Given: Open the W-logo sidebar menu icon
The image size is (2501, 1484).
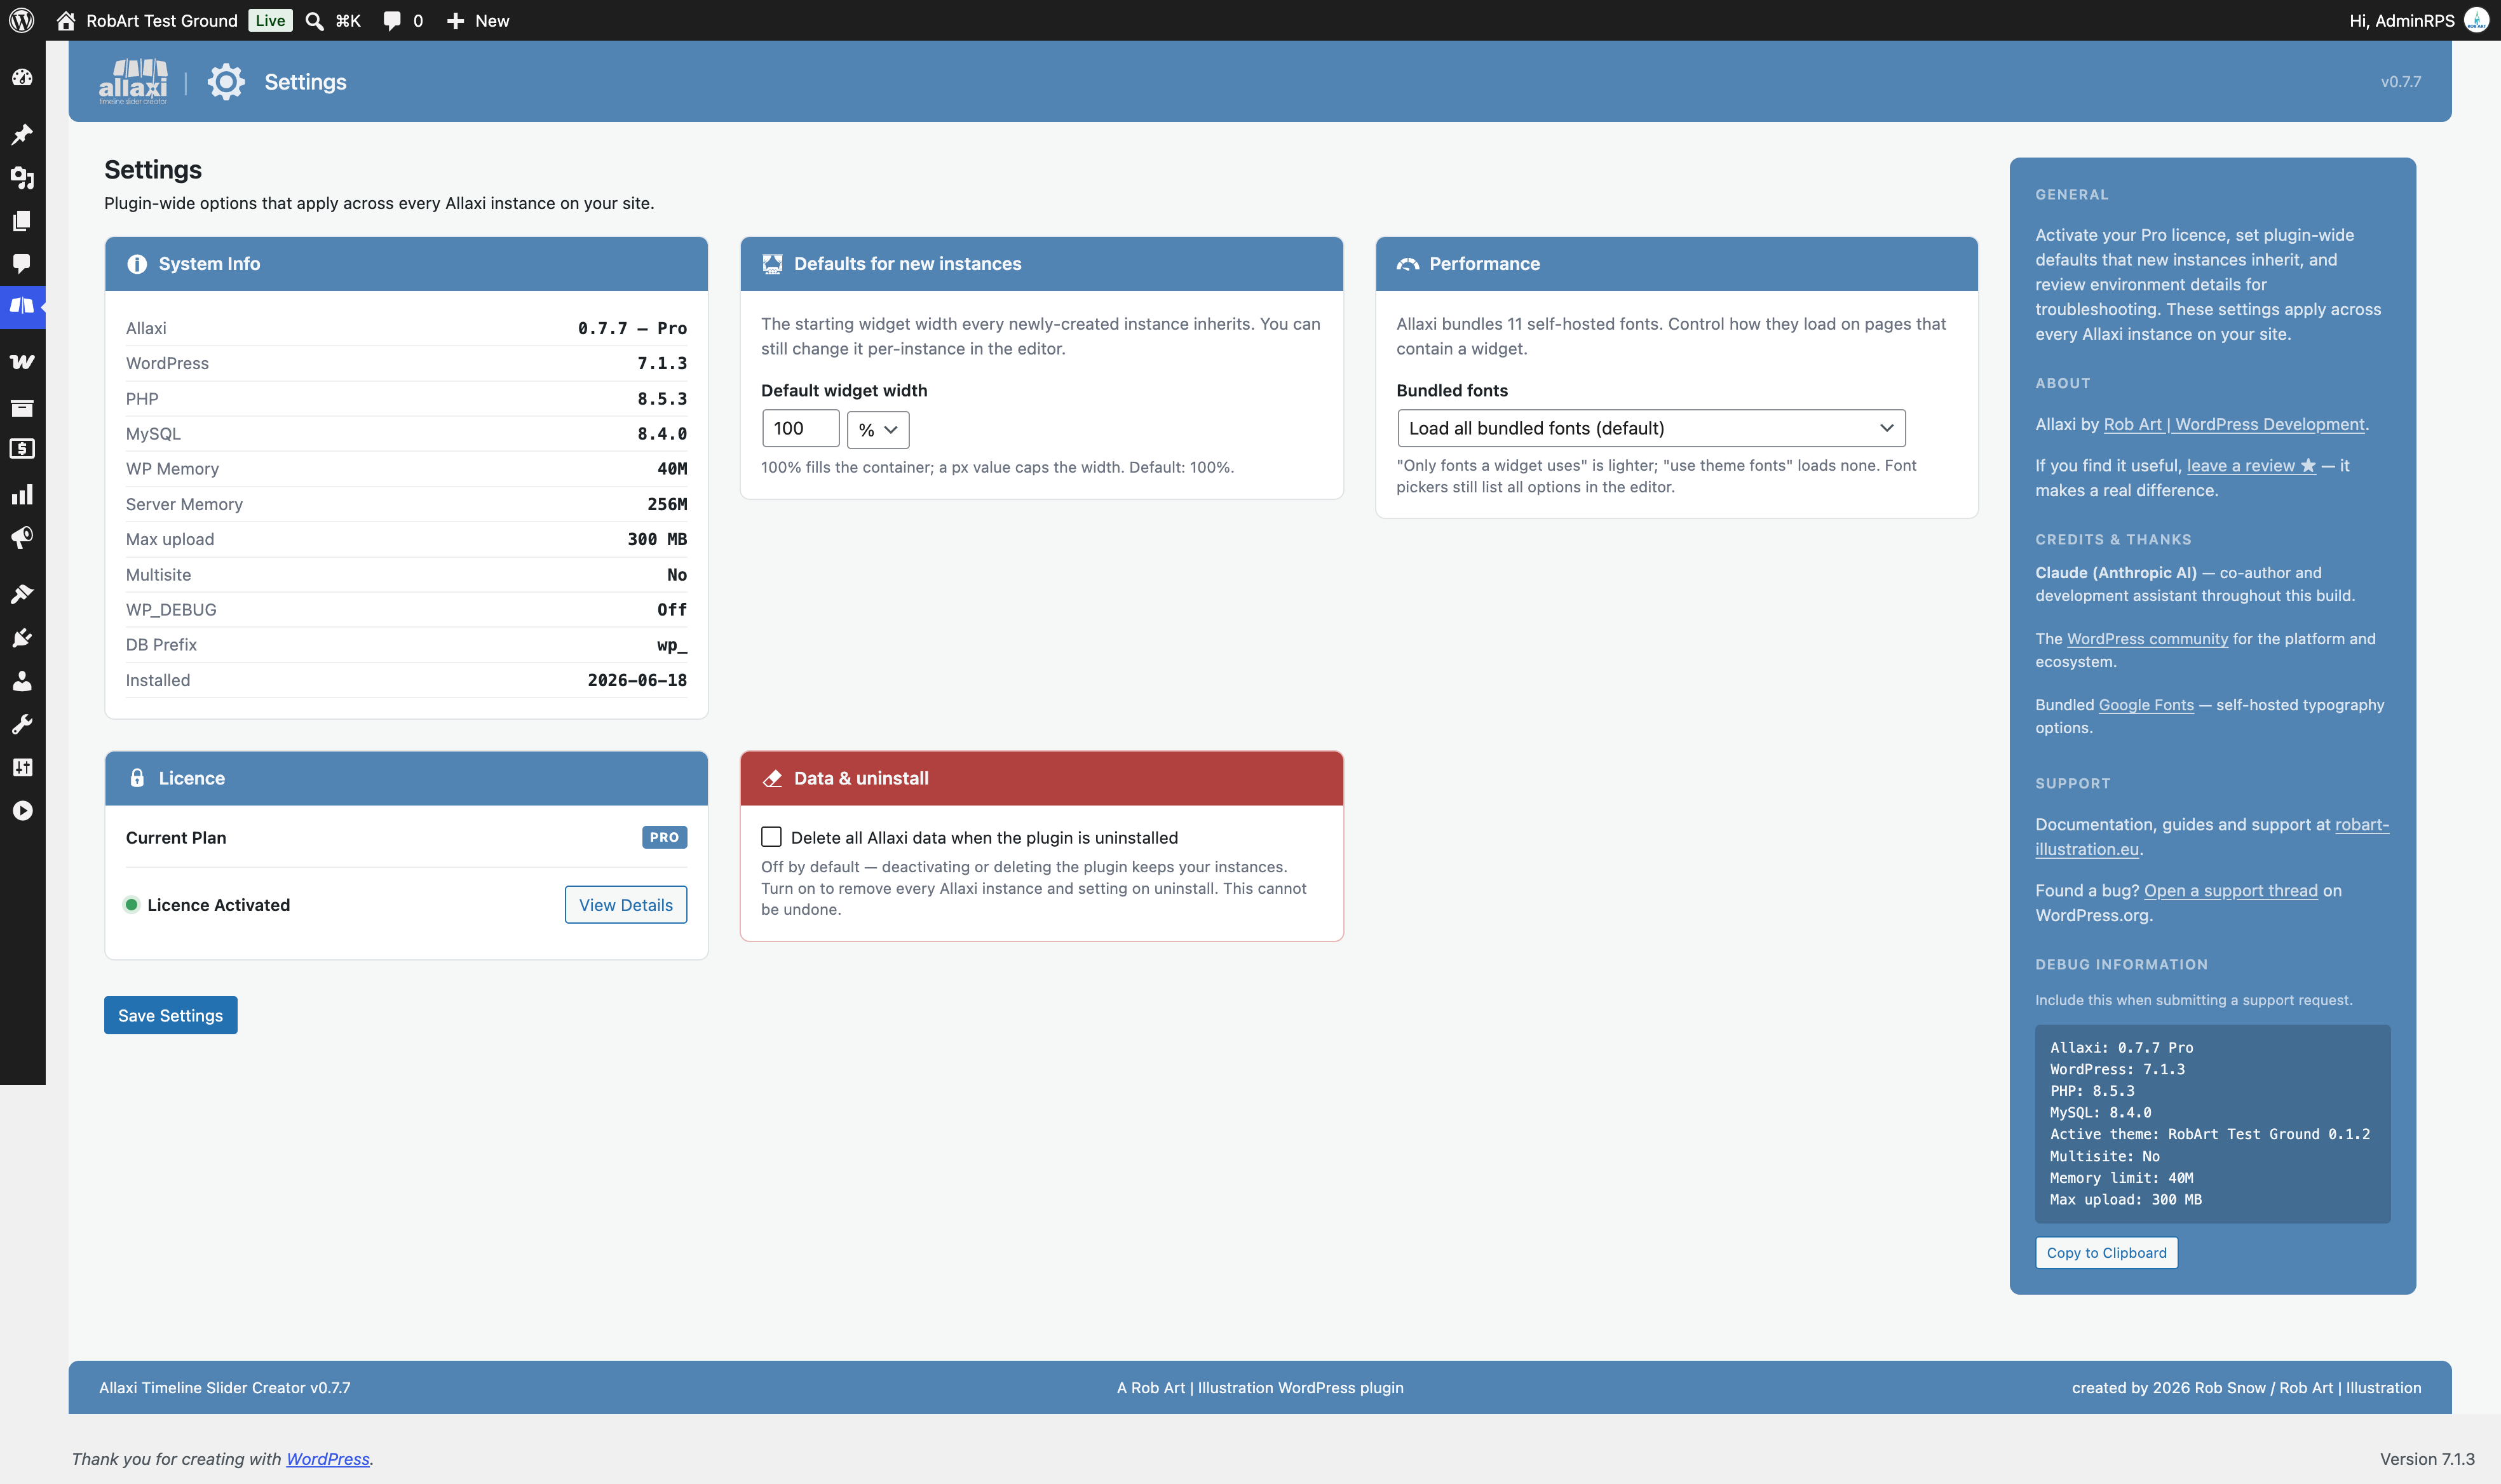Looking at the screenshot, I should [x=22, y=362].
